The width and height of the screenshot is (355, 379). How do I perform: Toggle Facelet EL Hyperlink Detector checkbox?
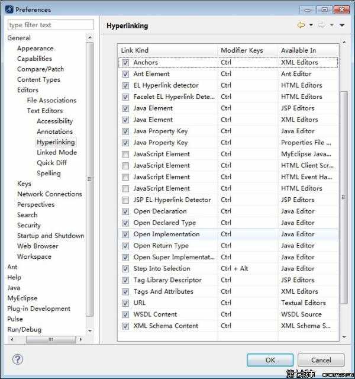[x=125, y=97]
